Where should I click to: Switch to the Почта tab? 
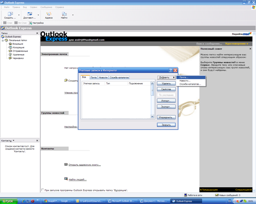[x=94, y=77]
